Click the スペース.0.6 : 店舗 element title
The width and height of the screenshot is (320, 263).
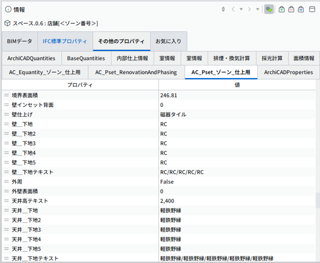tap(55, 24)
